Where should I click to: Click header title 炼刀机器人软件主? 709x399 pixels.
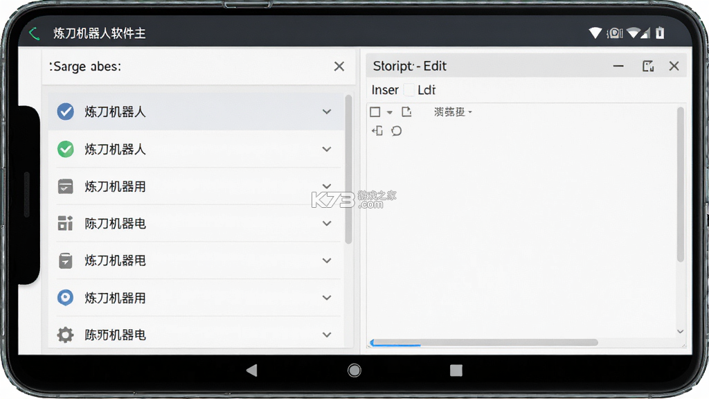[x=100, y=33]
